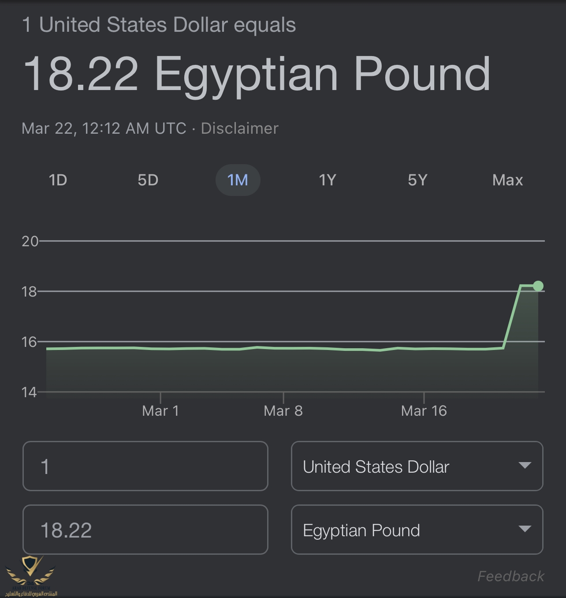
Task: Show the Max time range
Action: tap(507, 180)
